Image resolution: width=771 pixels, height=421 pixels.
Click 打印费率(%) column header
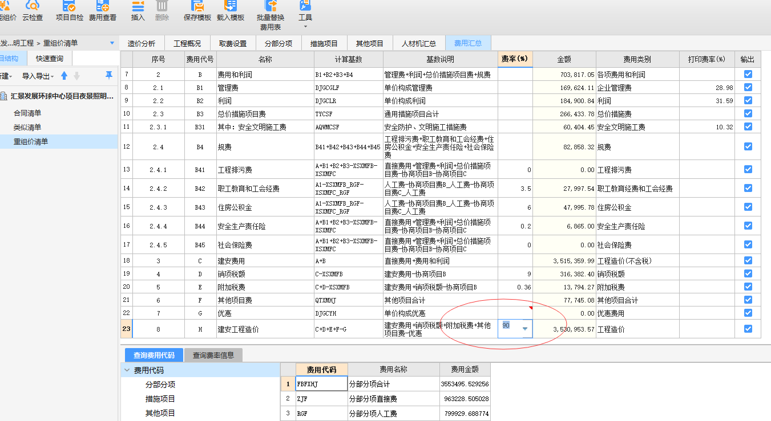click(707, 59)
